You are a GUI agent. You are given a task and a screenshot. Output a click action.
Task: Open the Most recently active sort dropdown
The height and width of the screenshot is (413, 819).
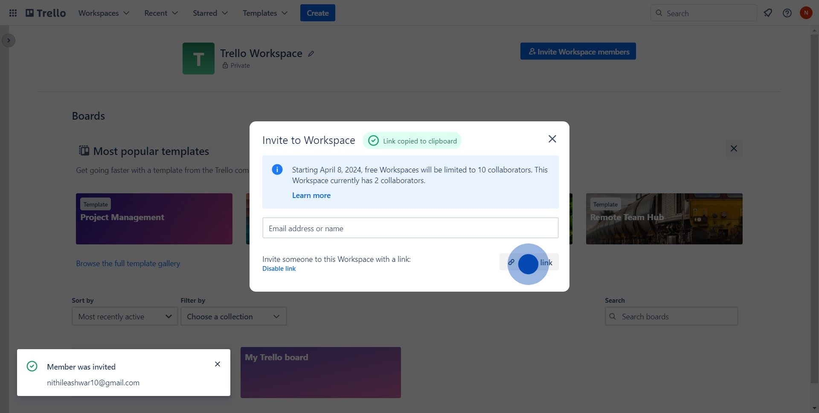point(125,316)
